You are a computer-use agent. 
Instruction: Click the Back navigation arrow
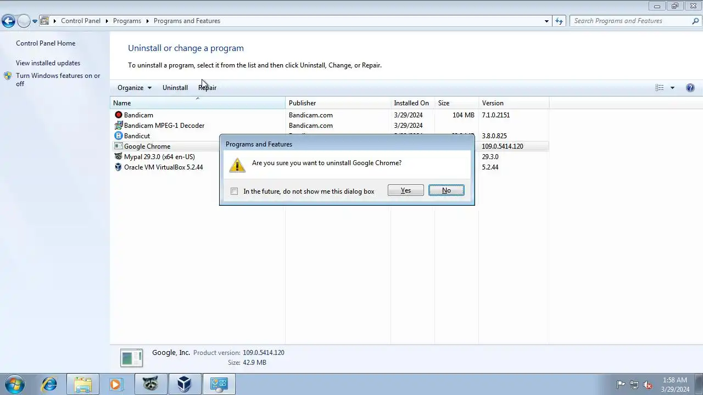(x=8, y=21)
